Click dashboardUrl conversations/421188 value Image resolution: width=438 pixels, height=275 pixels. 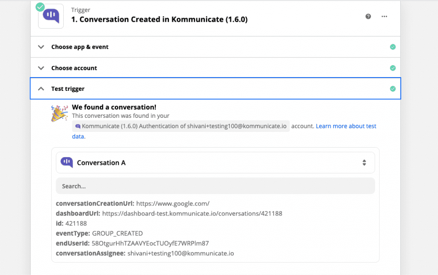[x=192, y=213]
